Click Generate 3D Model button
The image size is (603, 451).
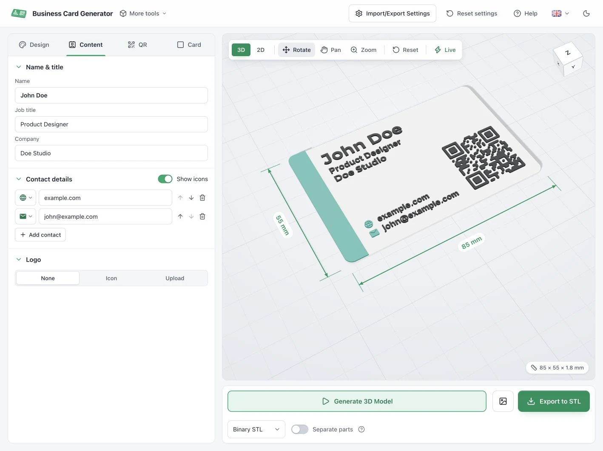point(357,401)
